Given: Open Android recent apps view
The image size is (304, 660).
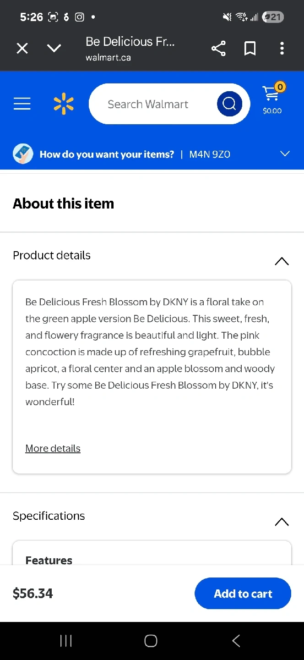Looking at the screenshot, I should coord(66,641).
